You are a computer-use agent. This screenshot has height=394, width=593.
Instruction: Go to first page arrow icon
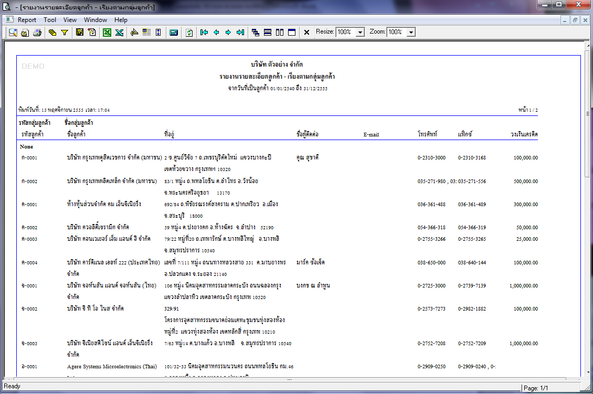pos(204,33)
